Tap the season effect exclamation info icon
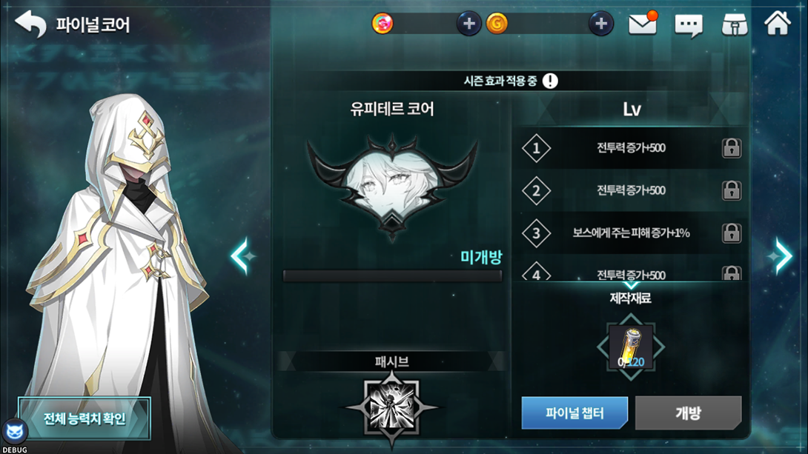The height and width of the screenshot is (454, 808). tap(550, 81)
